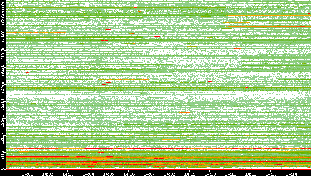Image resolution: width=311 pixels, height=176 pixels.
Task: Select the 14:14 time axis label
Action: click(292, 173)
